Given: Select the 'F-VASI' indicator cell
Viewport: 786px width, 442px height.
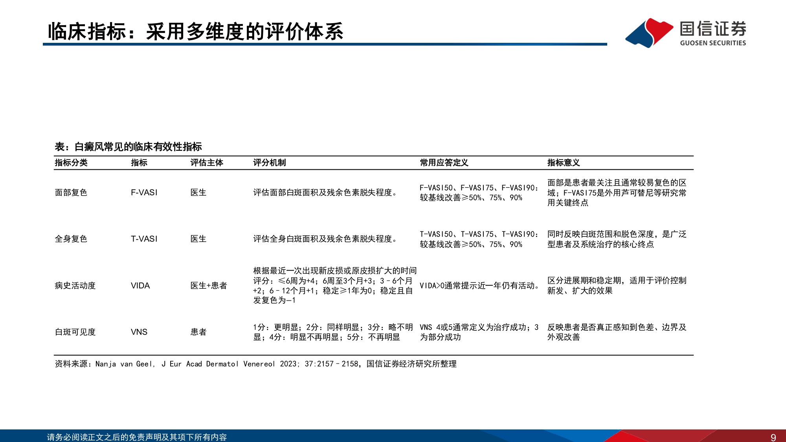Looking at the screenshot, I should (144, 193).
